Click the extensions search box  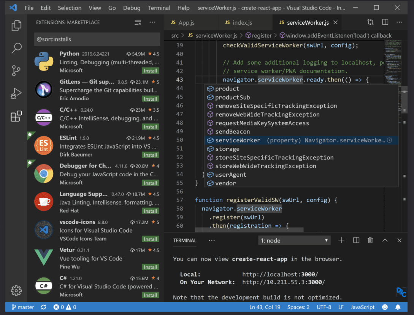pyautogui.click(x=97, y=39)
